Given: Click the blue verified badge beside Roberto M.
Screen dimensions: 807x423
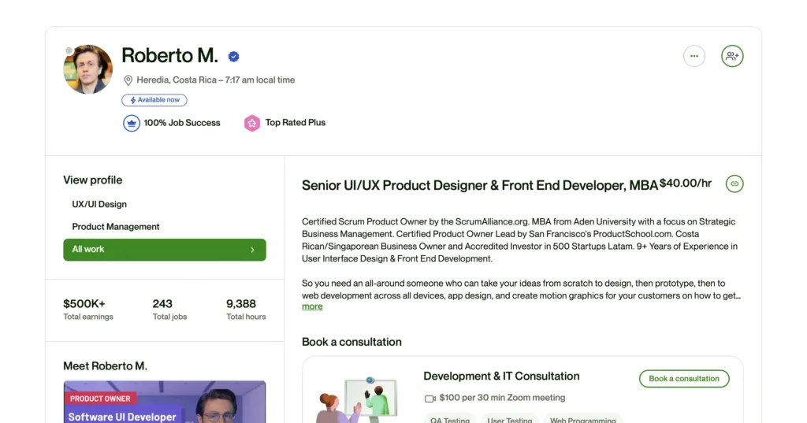Looking at the screenshot, I should point(234,57).
